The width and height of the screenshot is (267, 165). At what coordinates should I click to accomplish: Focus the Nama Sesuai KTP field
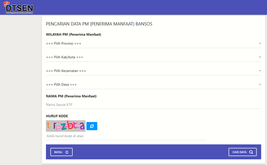[x=153, y=105]
